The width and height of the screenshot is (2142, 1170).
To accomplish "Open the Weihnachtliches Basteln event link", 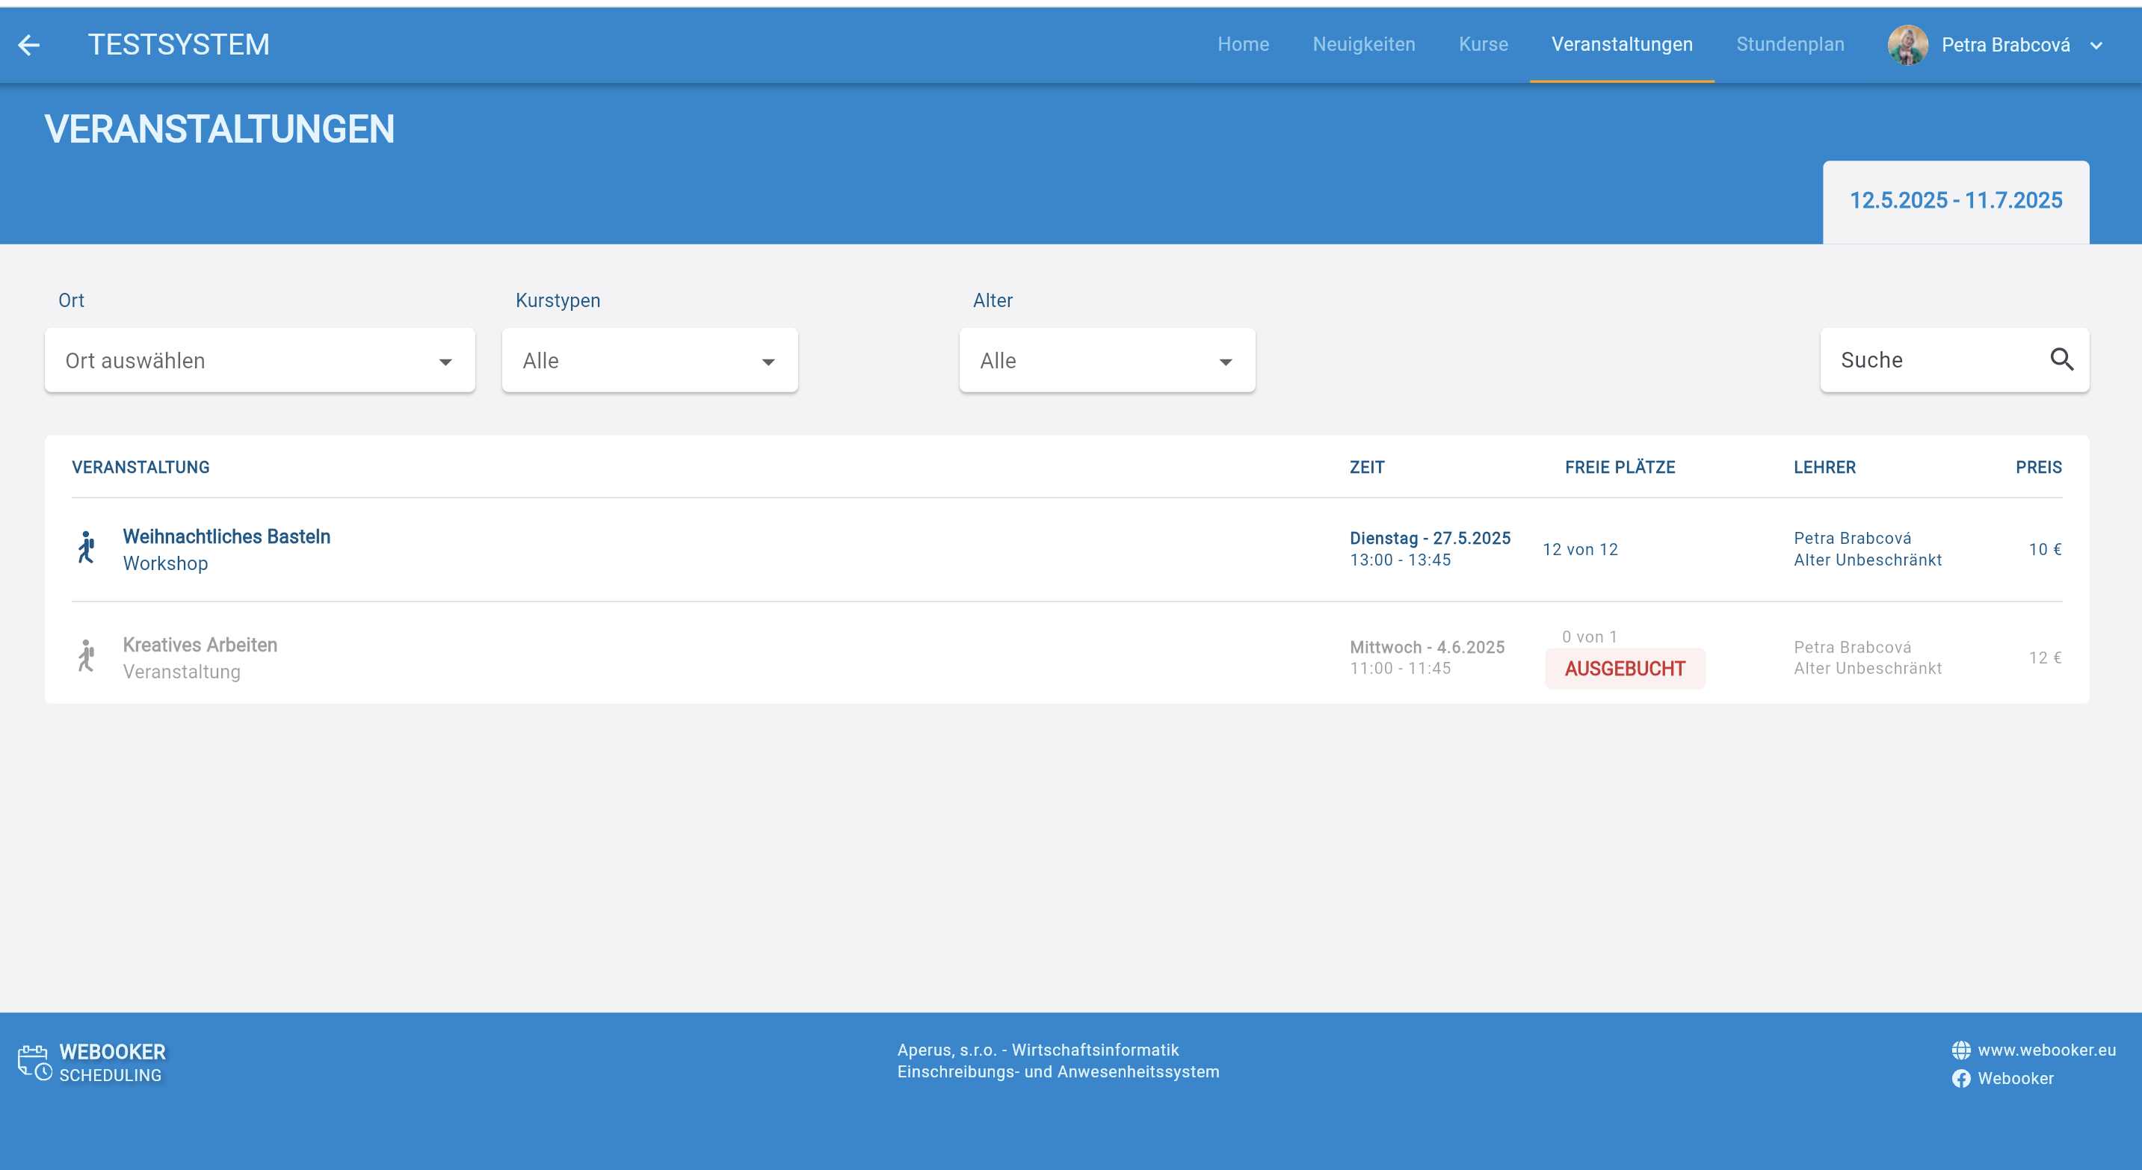I will tap(226, 536).
